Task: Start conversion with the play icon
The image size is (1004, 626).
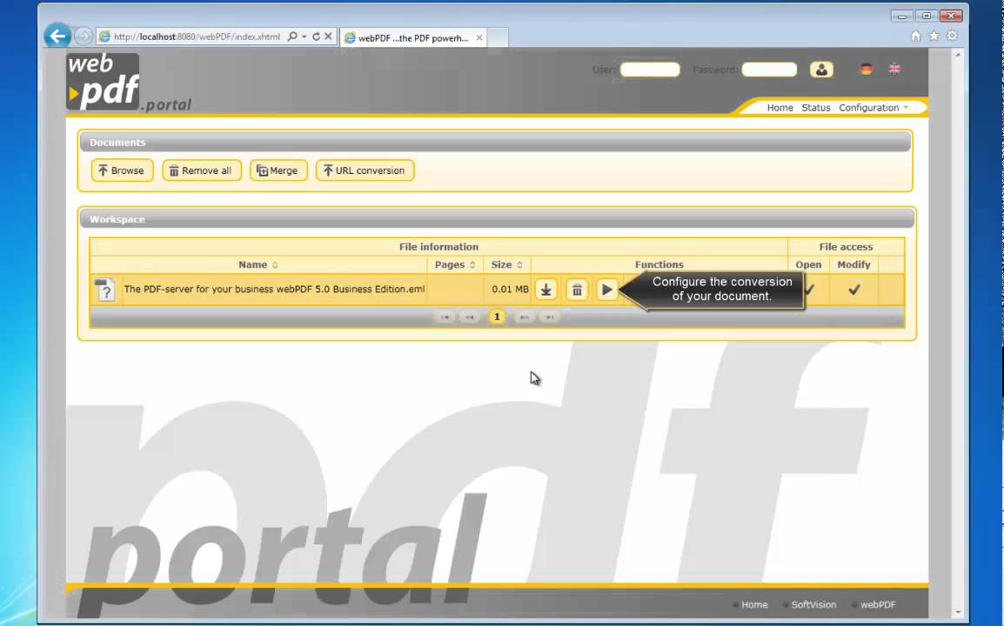Action: click(606, 290)
